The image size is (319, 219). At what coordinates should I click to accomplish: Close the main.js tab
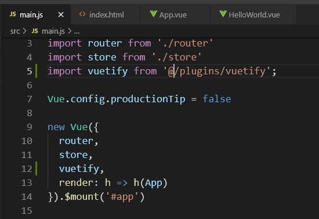coord(61,15)
